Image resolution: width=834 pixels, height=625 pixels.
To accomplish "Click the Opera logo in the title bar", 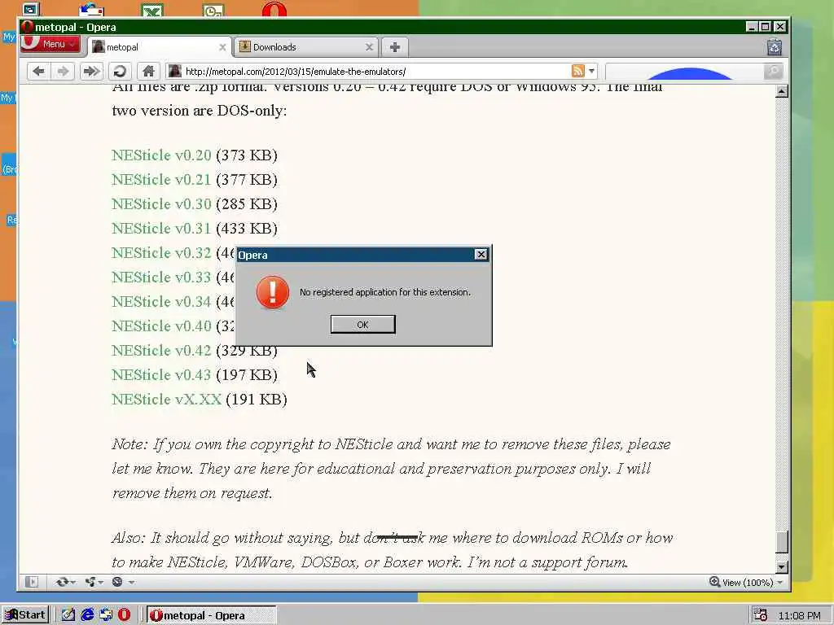I will point(27,27).
